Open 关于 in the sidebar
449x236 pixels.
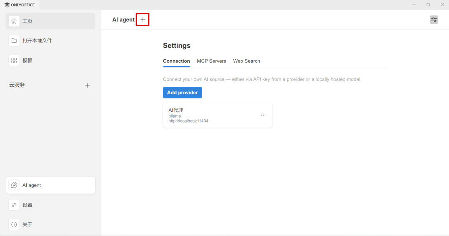point(50,224)
